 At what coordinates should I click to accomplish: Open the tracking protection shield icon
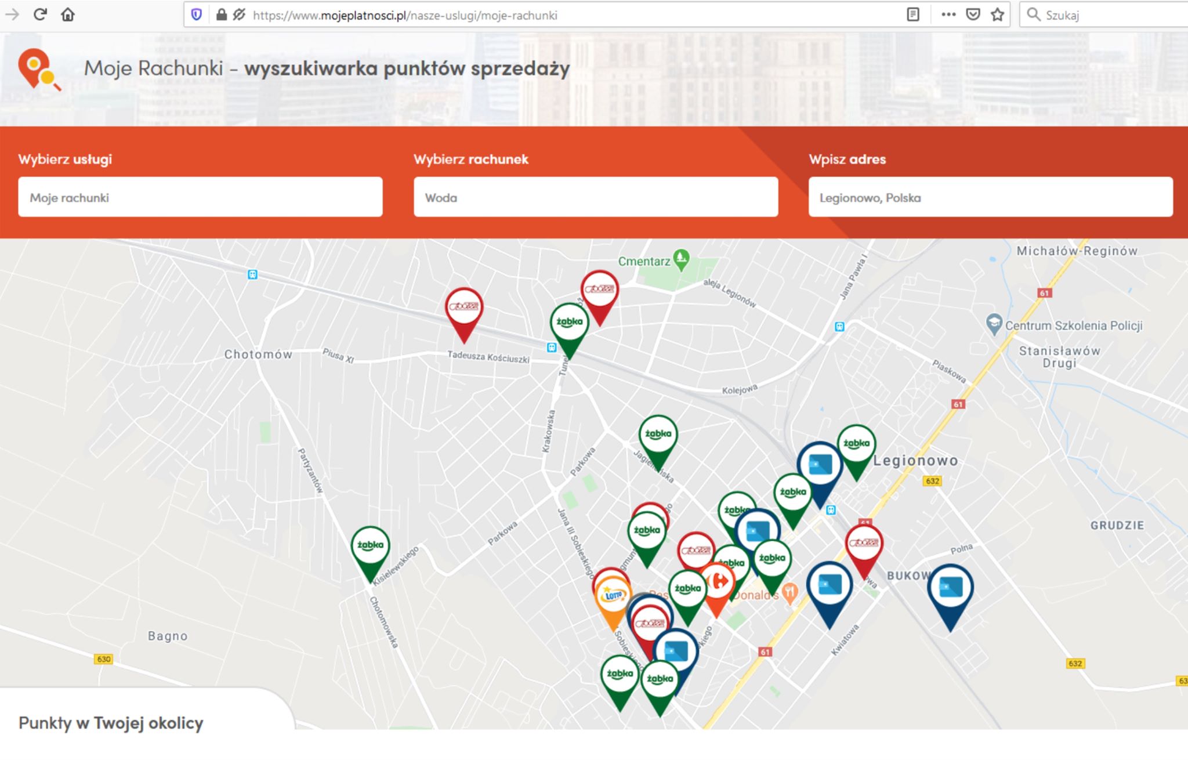click(x=197, y=15)
